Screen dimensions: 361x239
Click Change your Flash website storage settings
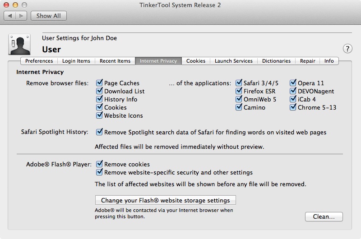pos(165,200)
